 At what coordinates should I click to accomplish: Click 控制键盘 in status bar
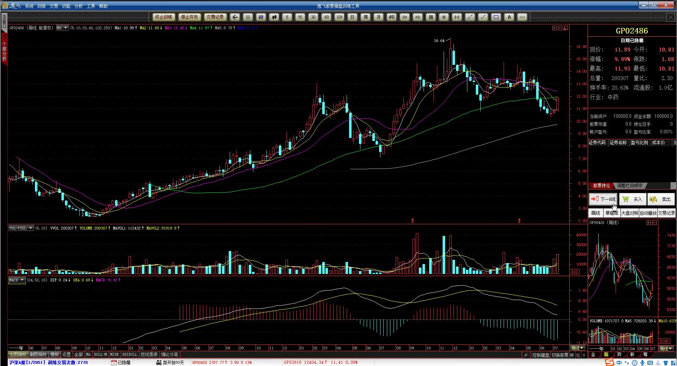(541, 355)
